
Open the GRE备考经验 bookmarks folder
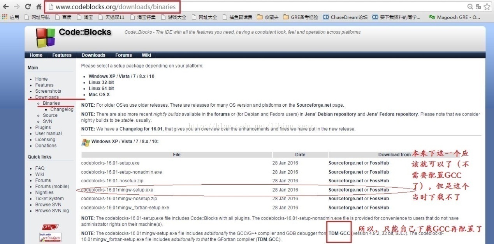point(301,17)
